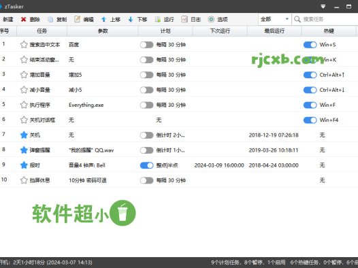Sort by the 参数 column header
This screenshot has height=268, width=358.
click(x=103, y=31)
